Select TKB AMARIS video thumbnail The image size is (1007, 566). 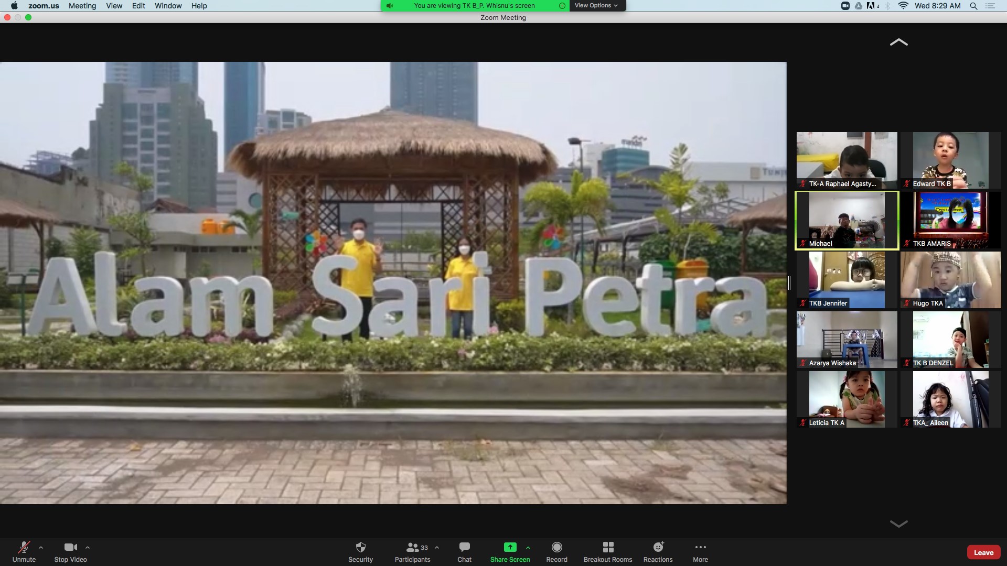click(950, 220)
